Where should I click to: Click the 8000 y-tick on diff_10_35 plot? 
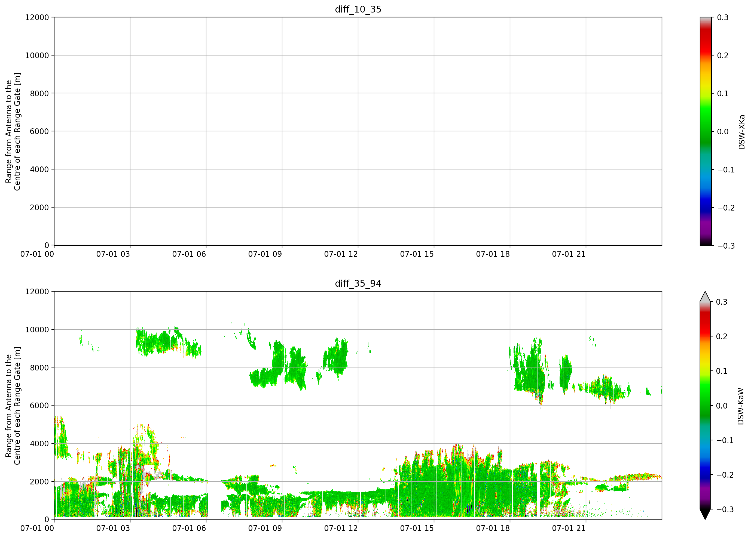pyautogui.click(x=39, y=94)
